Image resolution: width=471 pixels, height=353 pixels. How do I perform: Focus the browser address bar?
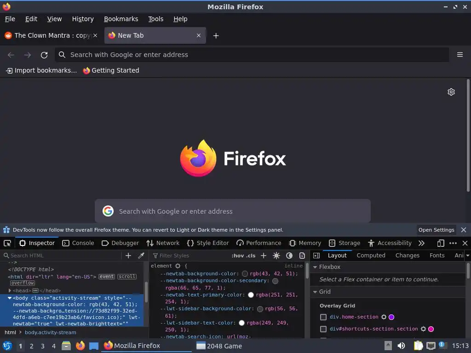click(252, 55)
